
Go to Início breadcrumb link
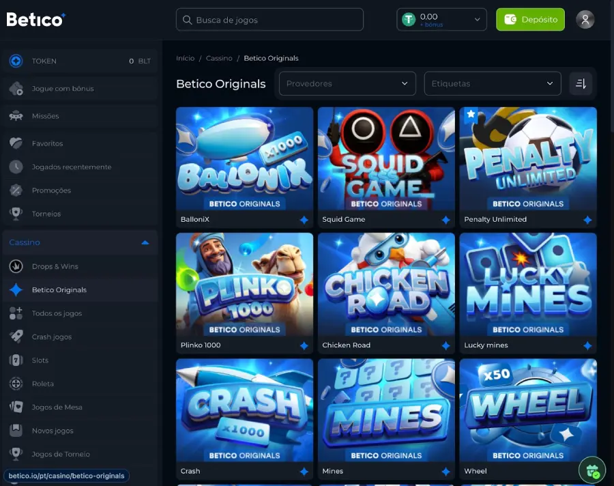[185, 58]
